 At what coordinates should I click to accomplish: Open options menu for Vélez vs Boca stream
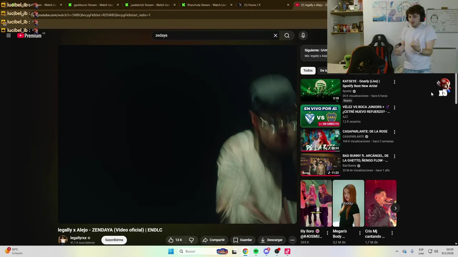point(394,107)
